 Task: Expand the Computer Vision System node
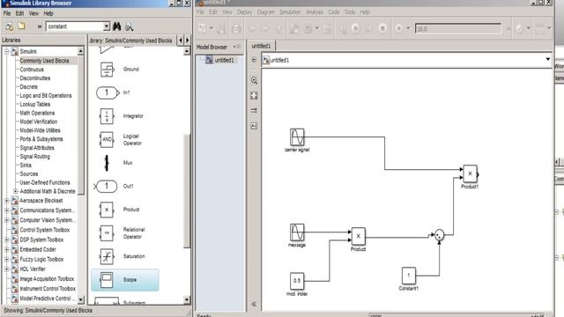[x=6, y=220]
